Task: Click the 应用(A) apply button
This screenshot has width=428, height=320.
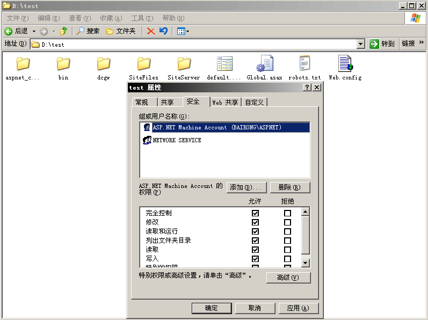Action: click(x=299, y=308)
